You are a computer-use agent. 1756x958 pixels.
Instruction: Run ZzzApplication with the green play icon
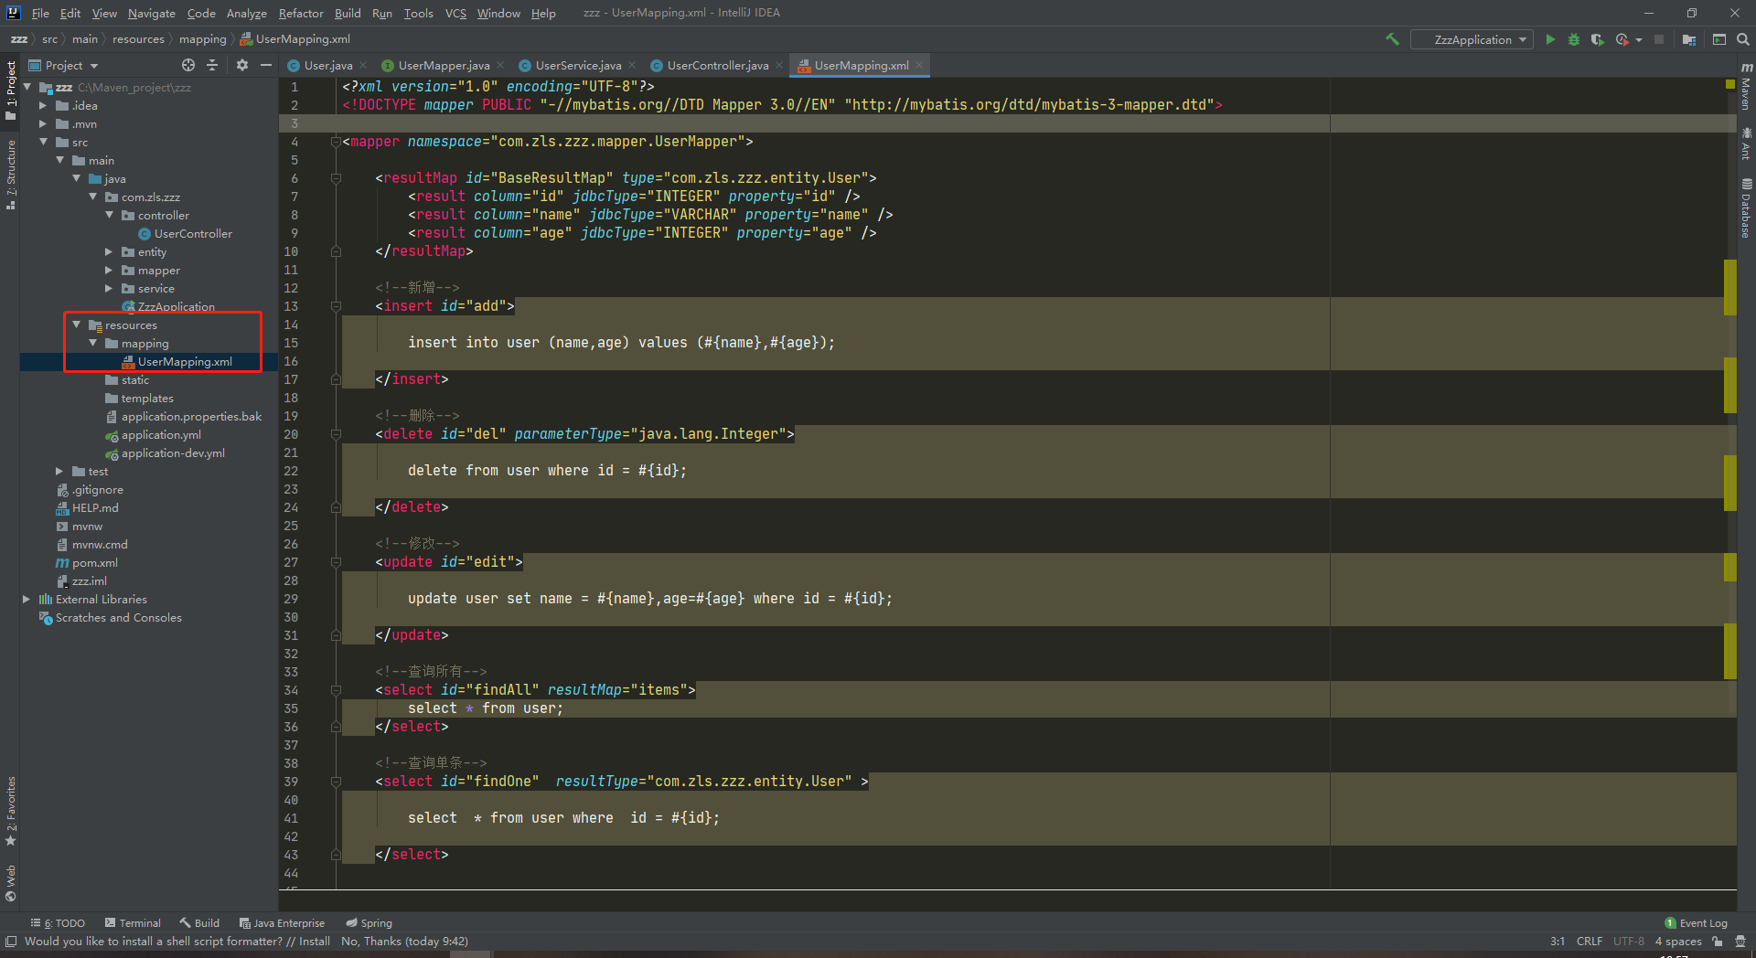[1550, 39]
